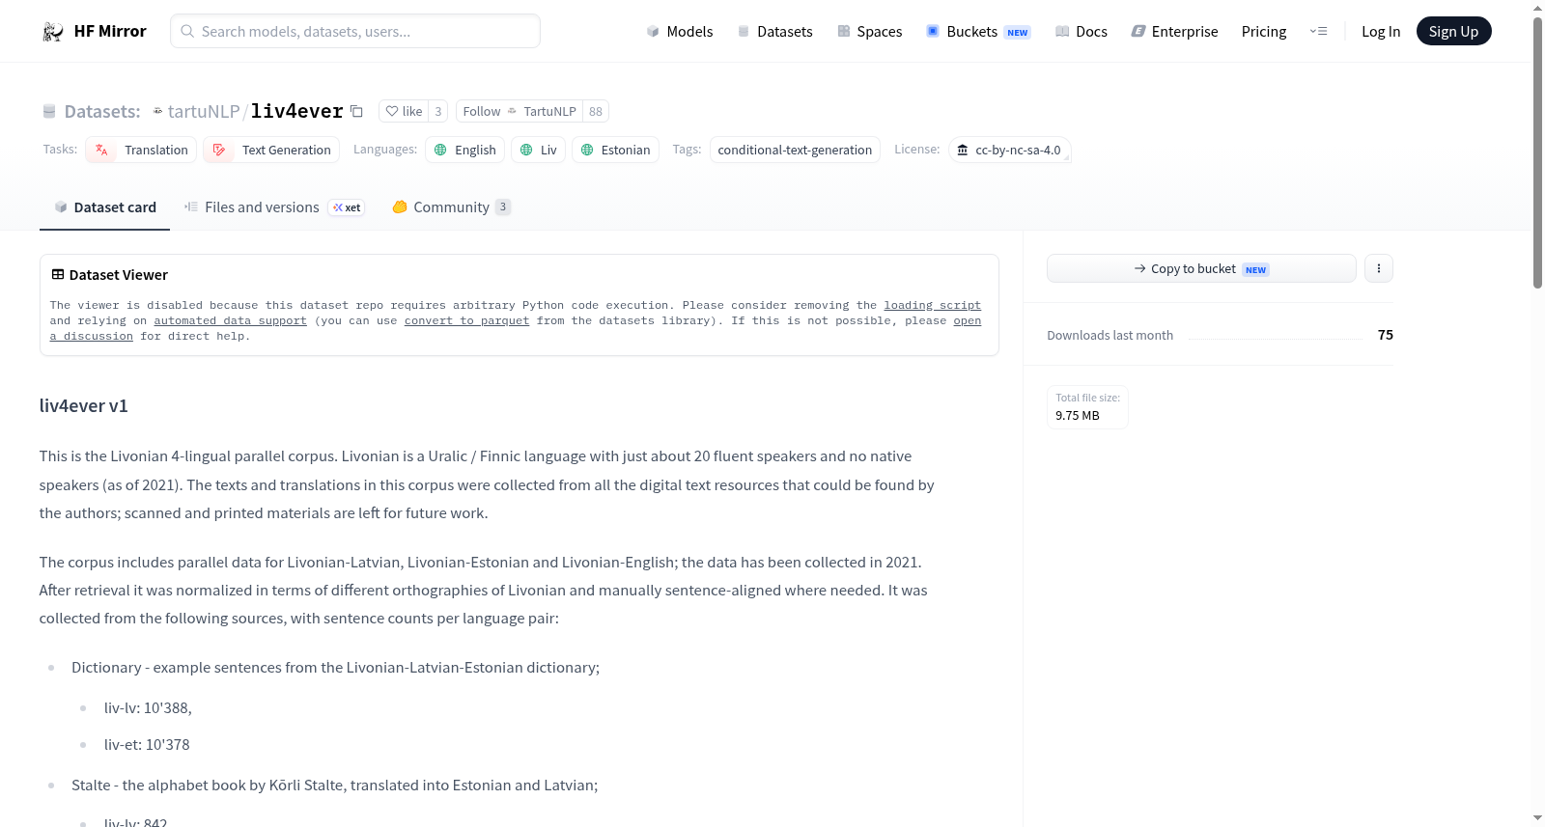Show the 3 likes count

click(x=438, y=111)
